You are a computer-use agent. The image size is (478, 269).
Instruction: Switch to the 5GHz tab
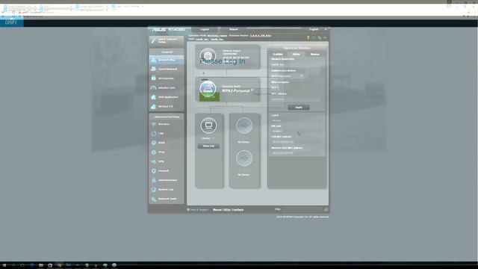point(296,55)
